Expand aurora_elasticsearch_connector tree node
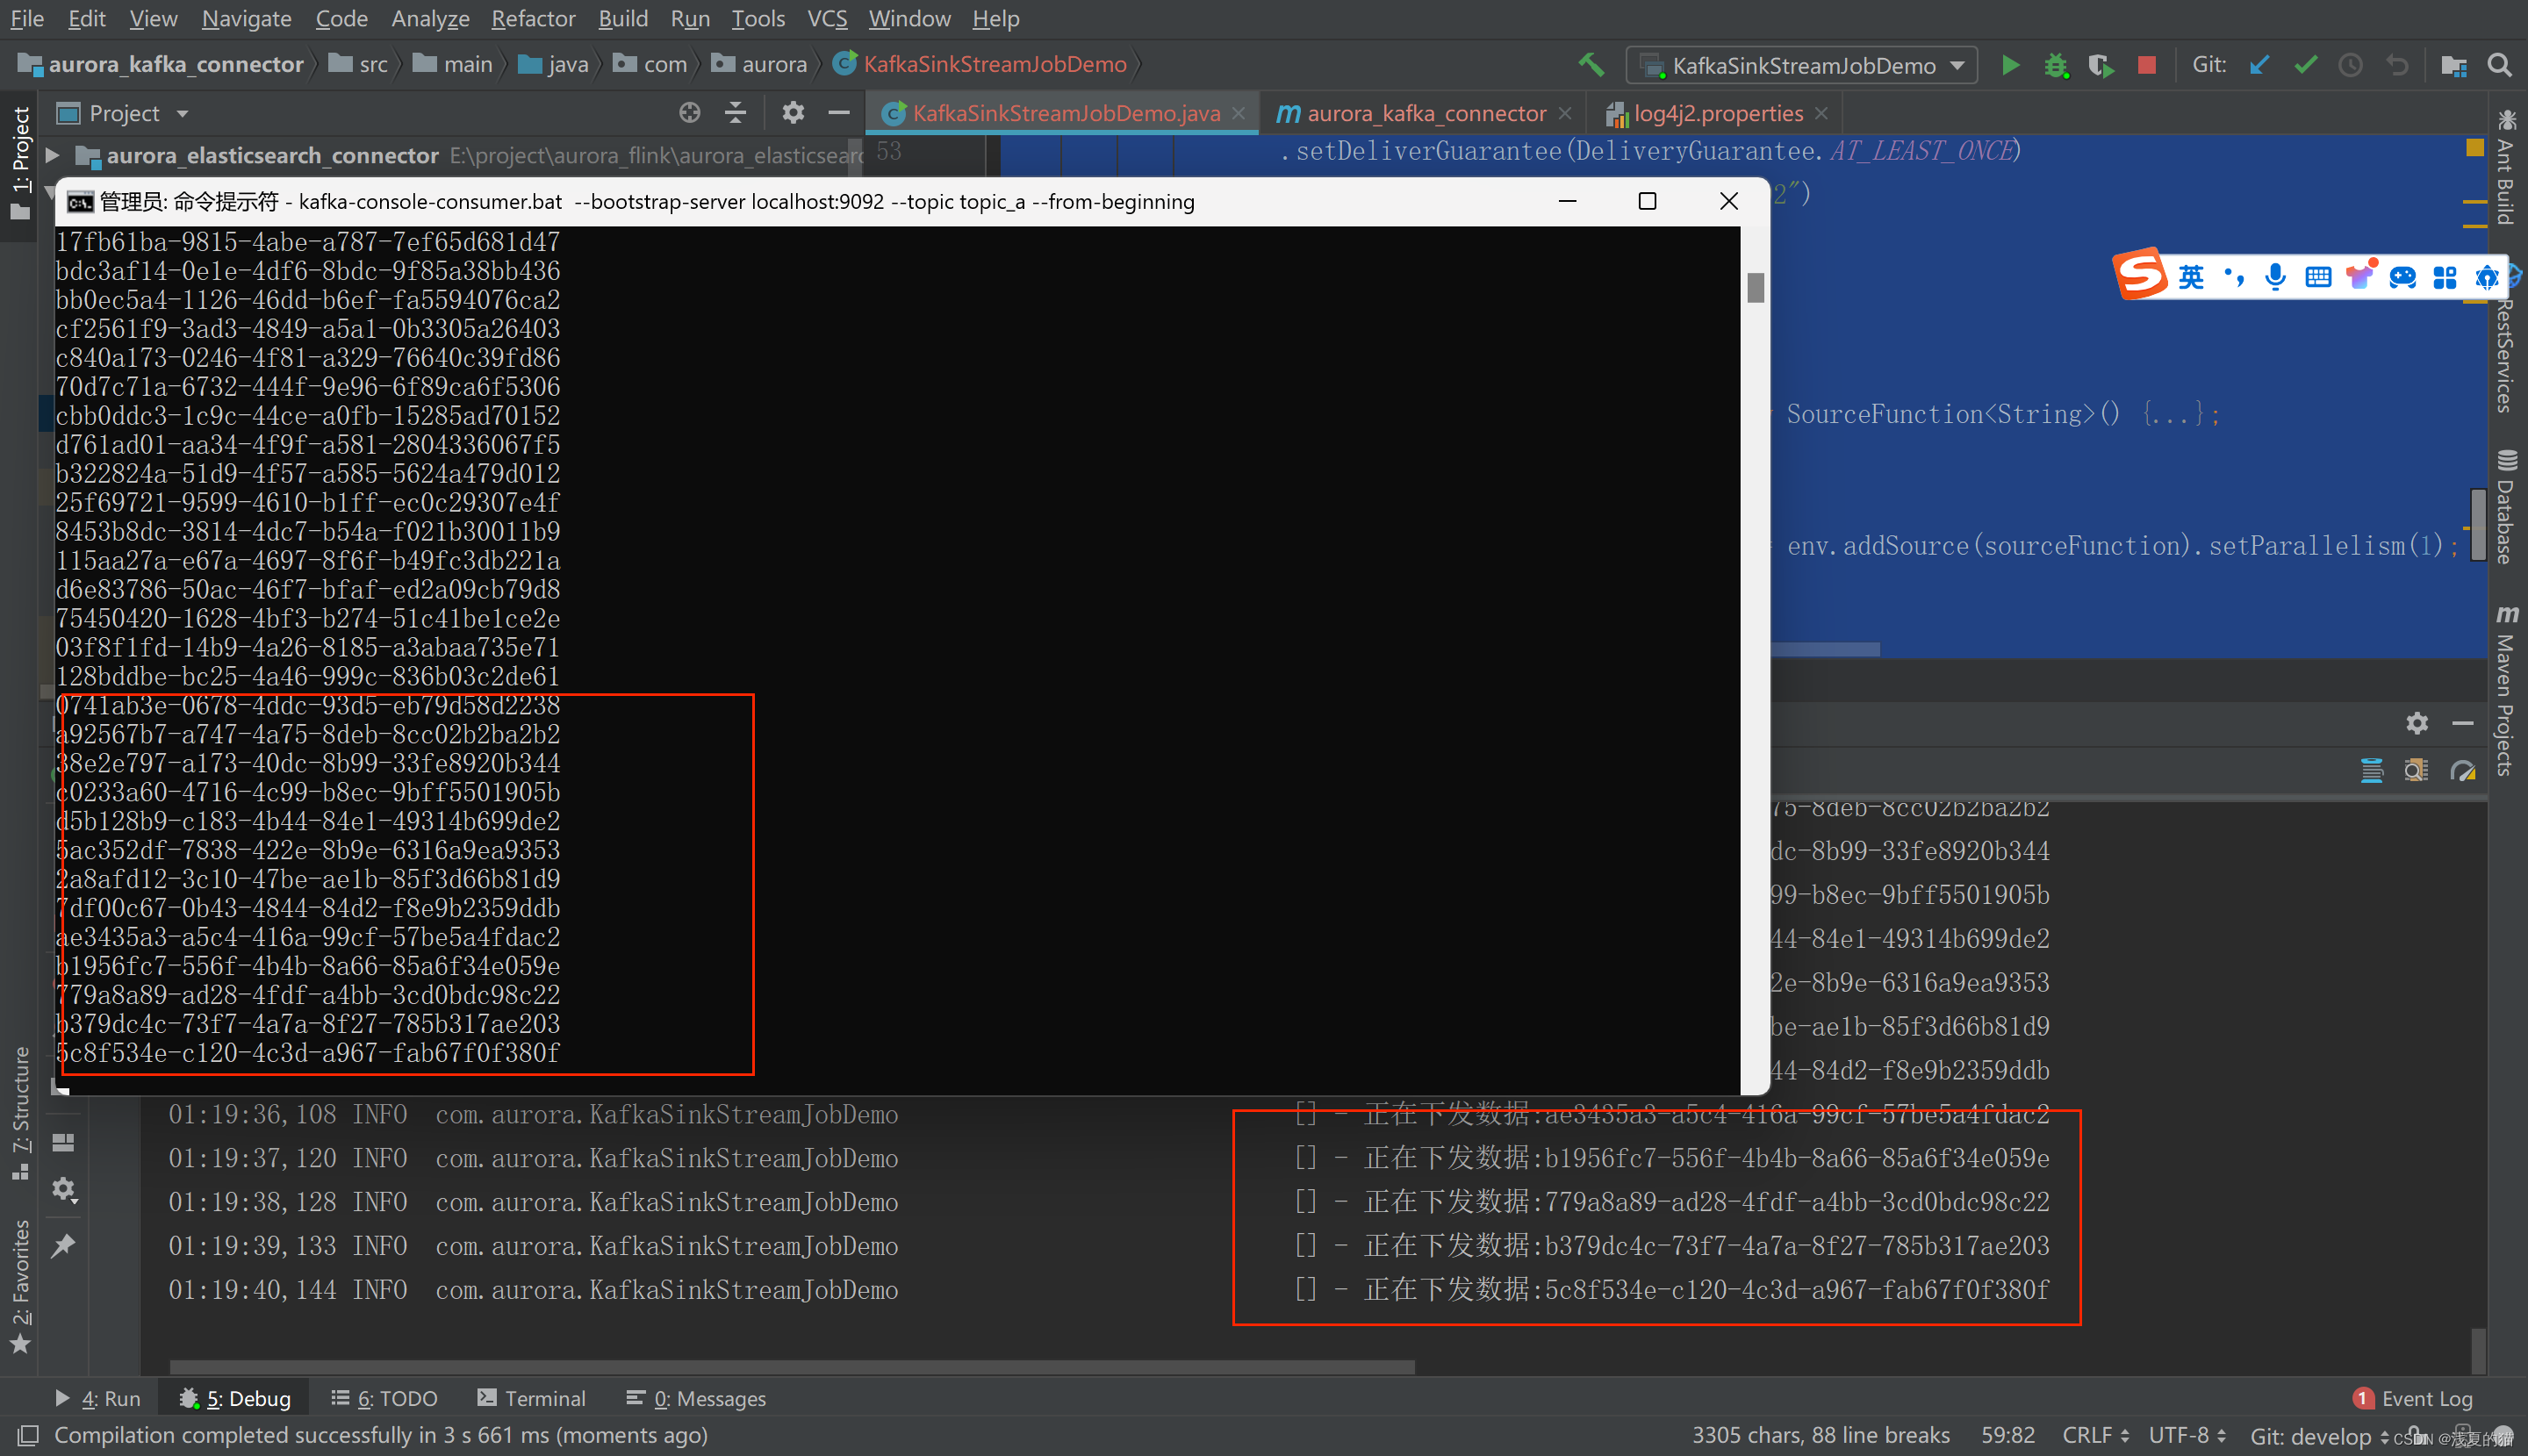This screenshot has width=2528, height=1456. [x=52, y=155]
